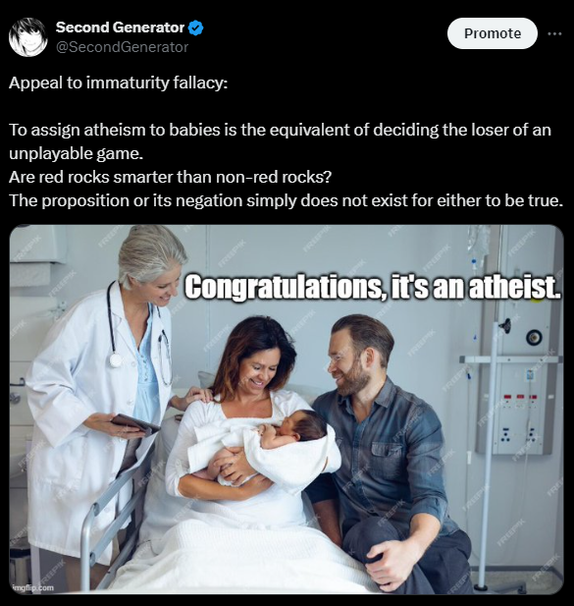The image size is (574, 606).
Task: Open the @SecondGenerator handle link
Action: click(122, 47)
